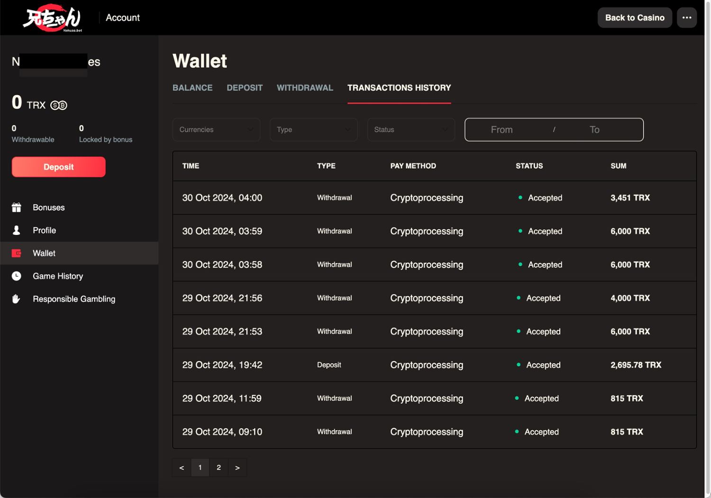Click the Profile person icon
This screenshot has height=498, width=711.
point(17,230)
